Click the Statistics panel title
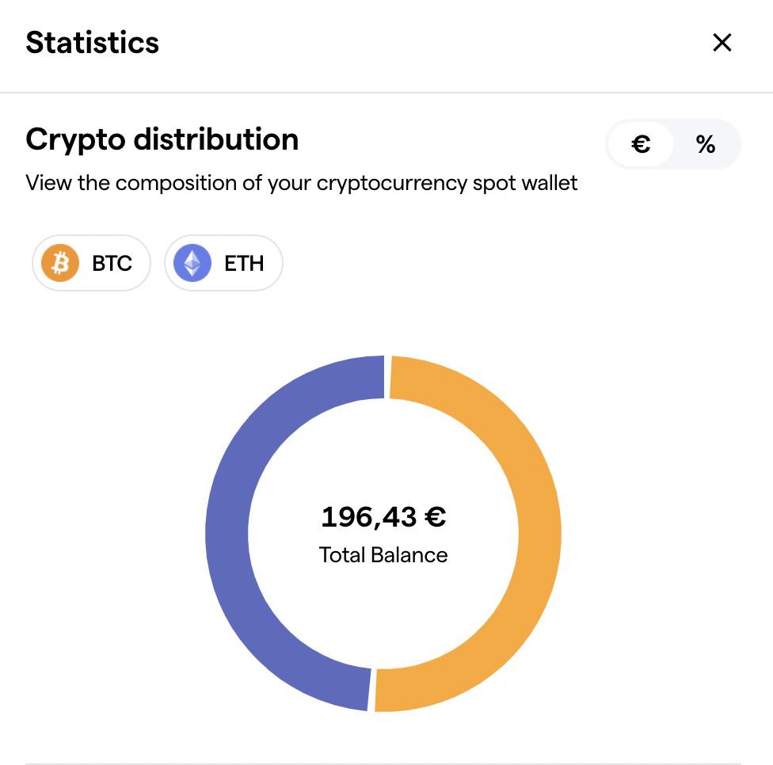 (92, 43)
